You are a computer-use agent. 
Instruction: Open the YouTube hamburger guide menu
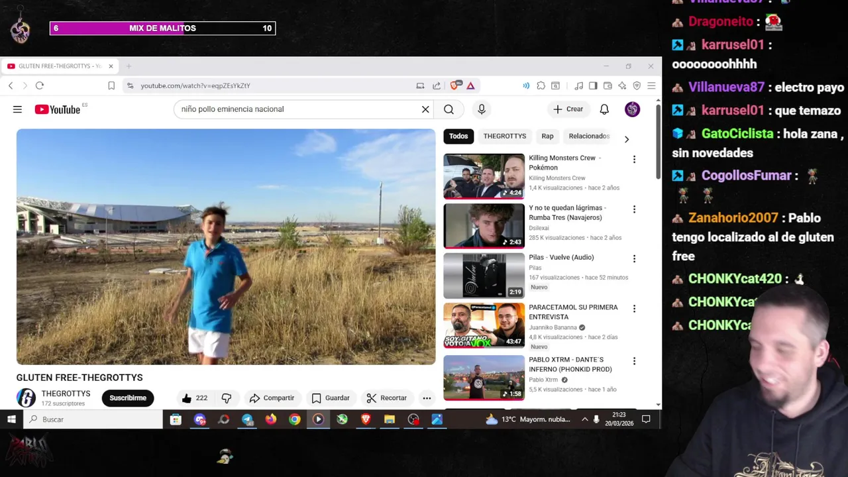point(17,109)
